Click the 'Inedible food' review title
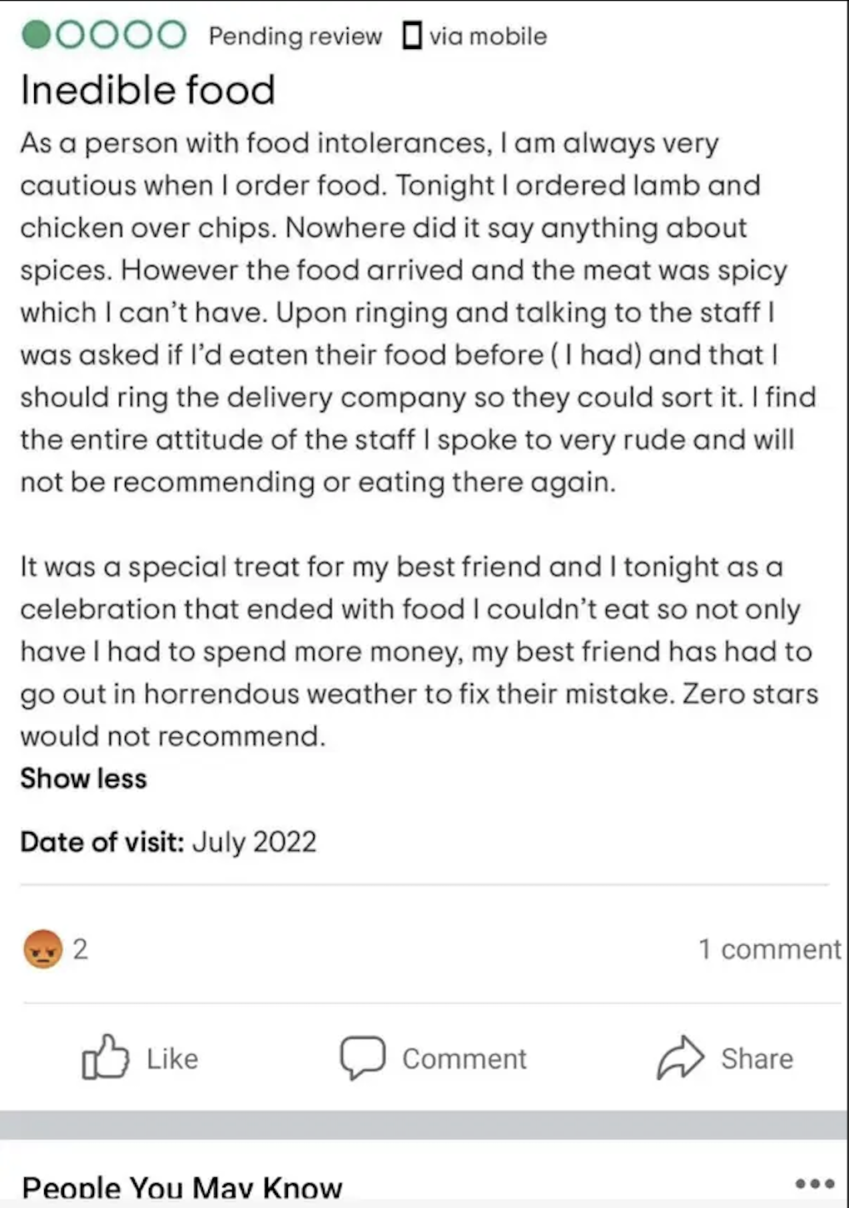This screenshot has height=1208, width=849. 147,90
